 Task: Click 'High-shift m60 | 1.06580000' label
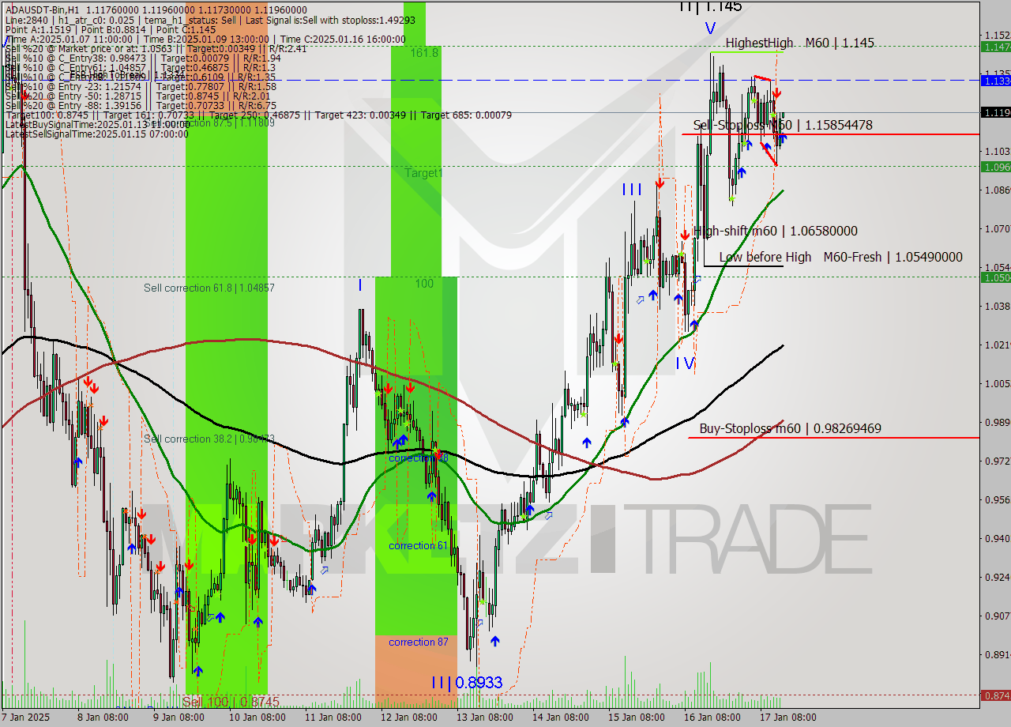pos(775,231)
